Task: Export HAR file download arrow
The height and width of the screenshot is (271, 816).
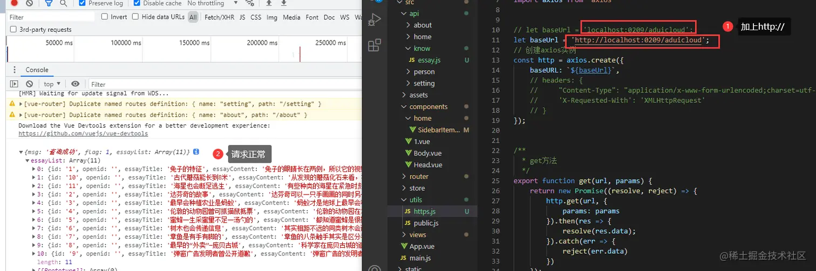Action: pos(283,3)
